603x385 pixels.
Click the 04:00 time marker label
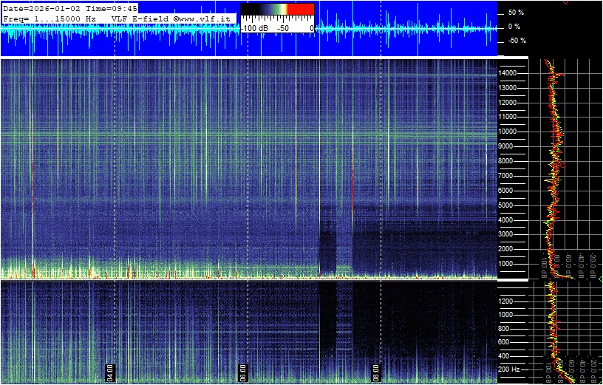pos(109,371)
